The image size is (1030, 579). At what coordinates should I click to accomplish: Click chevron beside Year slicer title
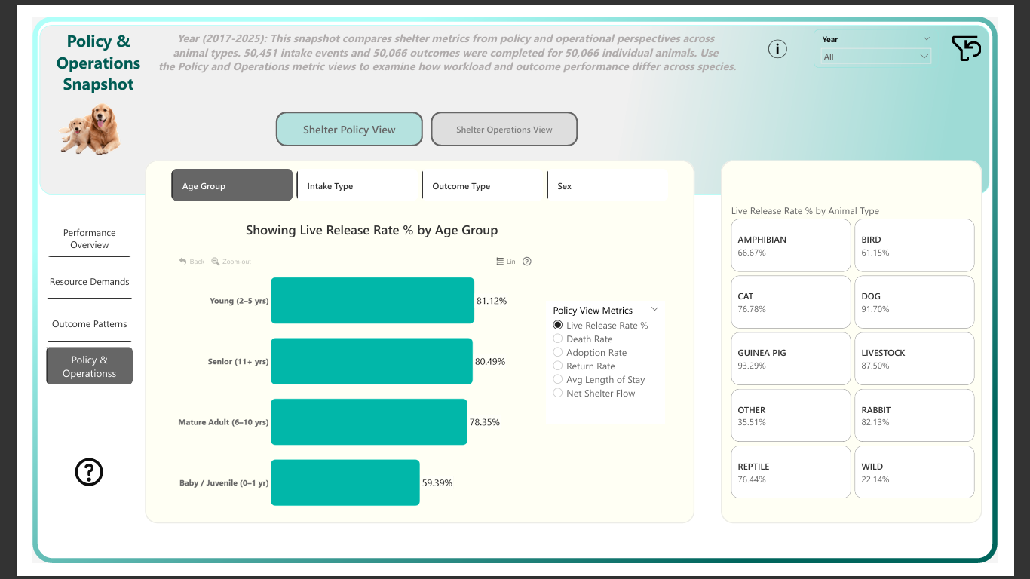926,39
